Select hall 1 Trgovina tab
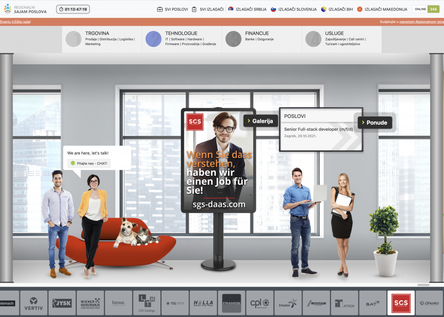 coord(102,39)
